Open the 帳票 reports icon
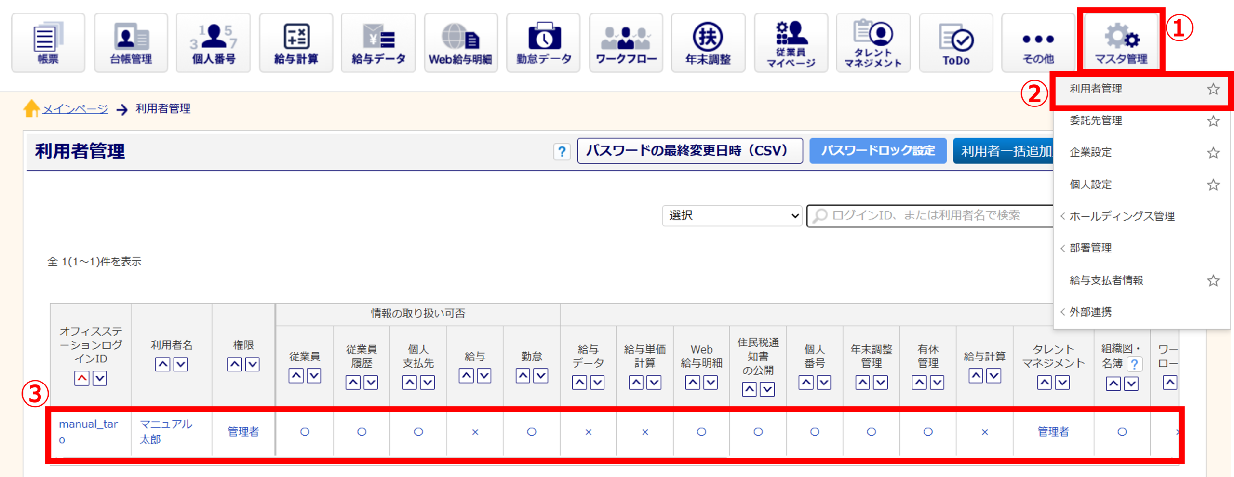Screen dimensions: 1234x477 click(x=48, y=43)
